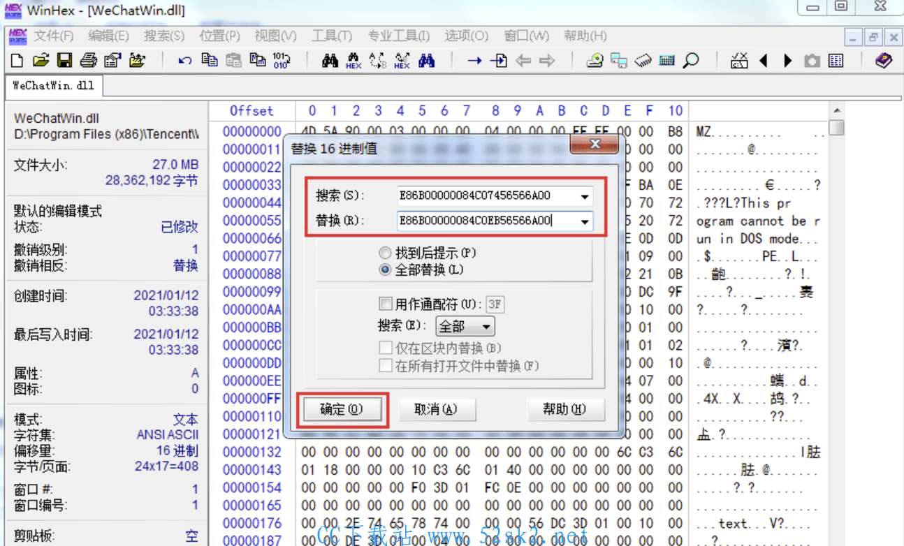Select the 全部替换 radio option
The height and width of the screenshot is (546, 904).
coord(421,270)
